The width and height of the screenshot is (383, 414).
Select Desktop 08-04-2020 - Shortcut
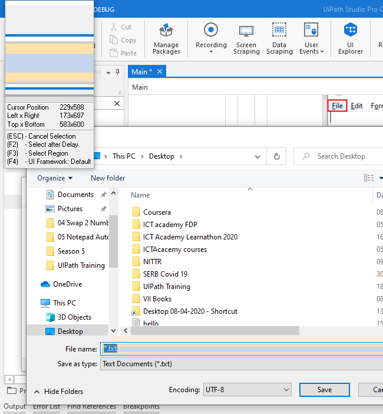[184, 311]
